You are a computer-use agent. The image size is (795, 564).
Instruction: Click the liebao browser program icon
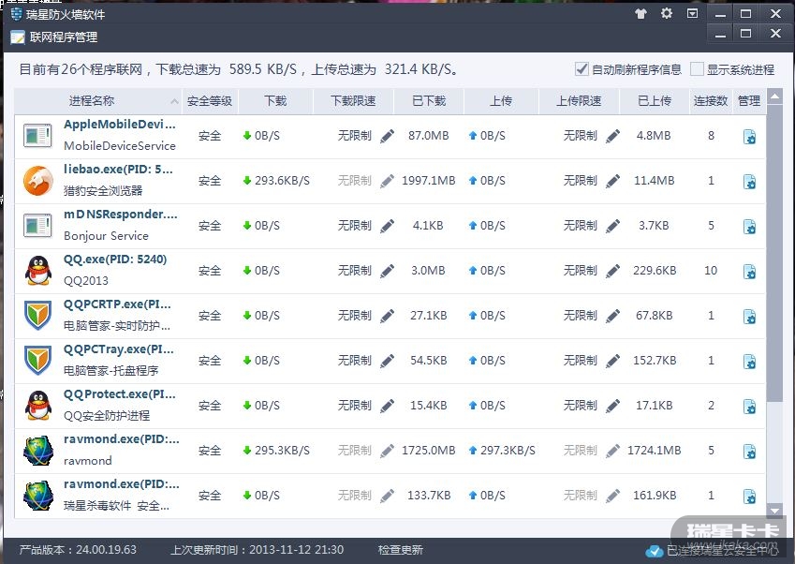click(38, 181)
